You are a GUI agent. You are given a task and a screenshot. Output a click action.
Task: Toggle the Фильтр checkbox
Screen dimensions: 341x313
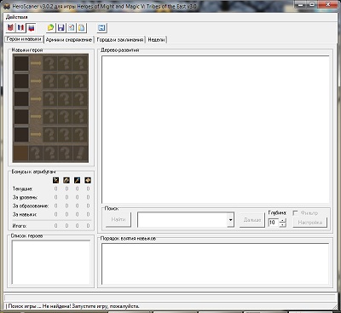[295, 213]
